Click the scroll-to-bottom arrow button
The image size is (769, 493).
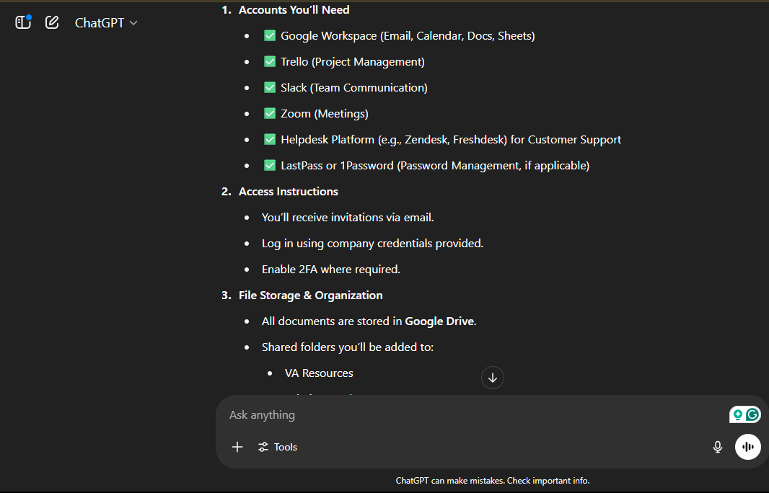point(493,378)
